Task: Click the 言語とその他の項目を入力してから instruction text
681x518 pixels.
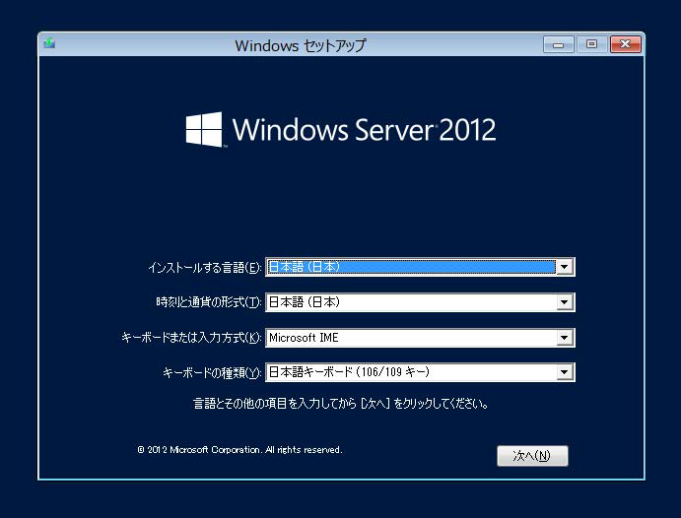Action: (x=341, y=404)
